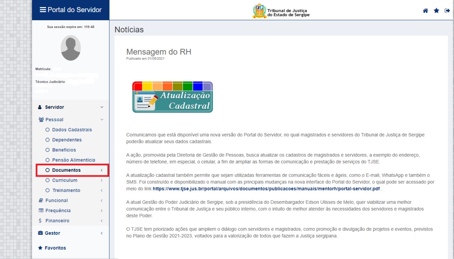Click the star favorites icon in header
The height and width of the screenshot is (259, 454).
pos(436,11)
